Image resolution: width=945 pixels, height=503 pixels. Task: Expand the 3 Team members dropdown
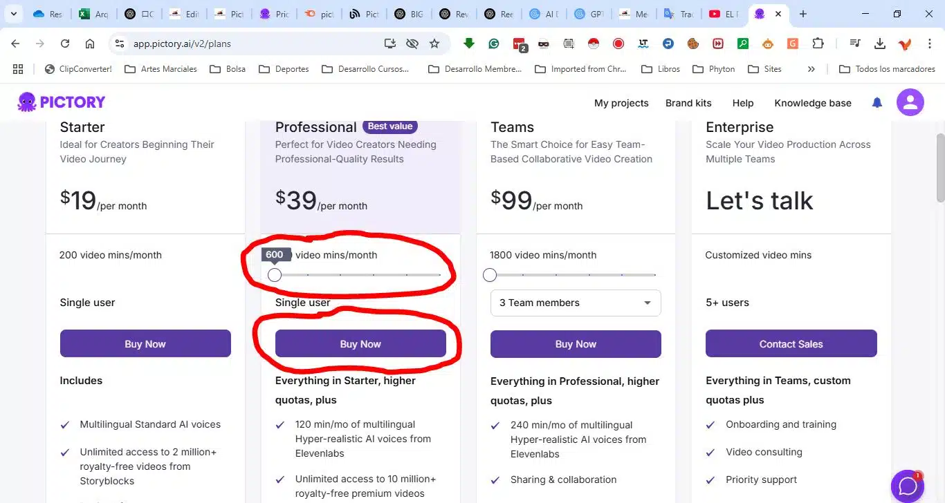[x=576, y=303]
